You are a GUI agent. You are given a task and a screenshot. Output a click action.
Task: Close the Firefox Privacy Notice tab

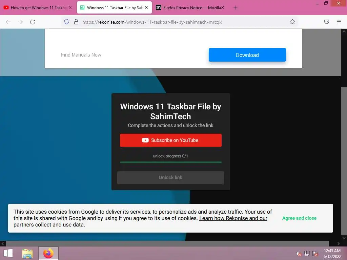pyautogui.click(x=222, y=7)
